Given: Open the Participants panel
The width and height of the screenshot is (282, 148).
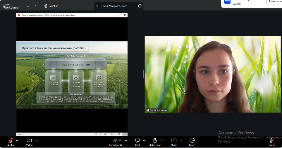Looking at the screenshot, I should coord(115,141).
